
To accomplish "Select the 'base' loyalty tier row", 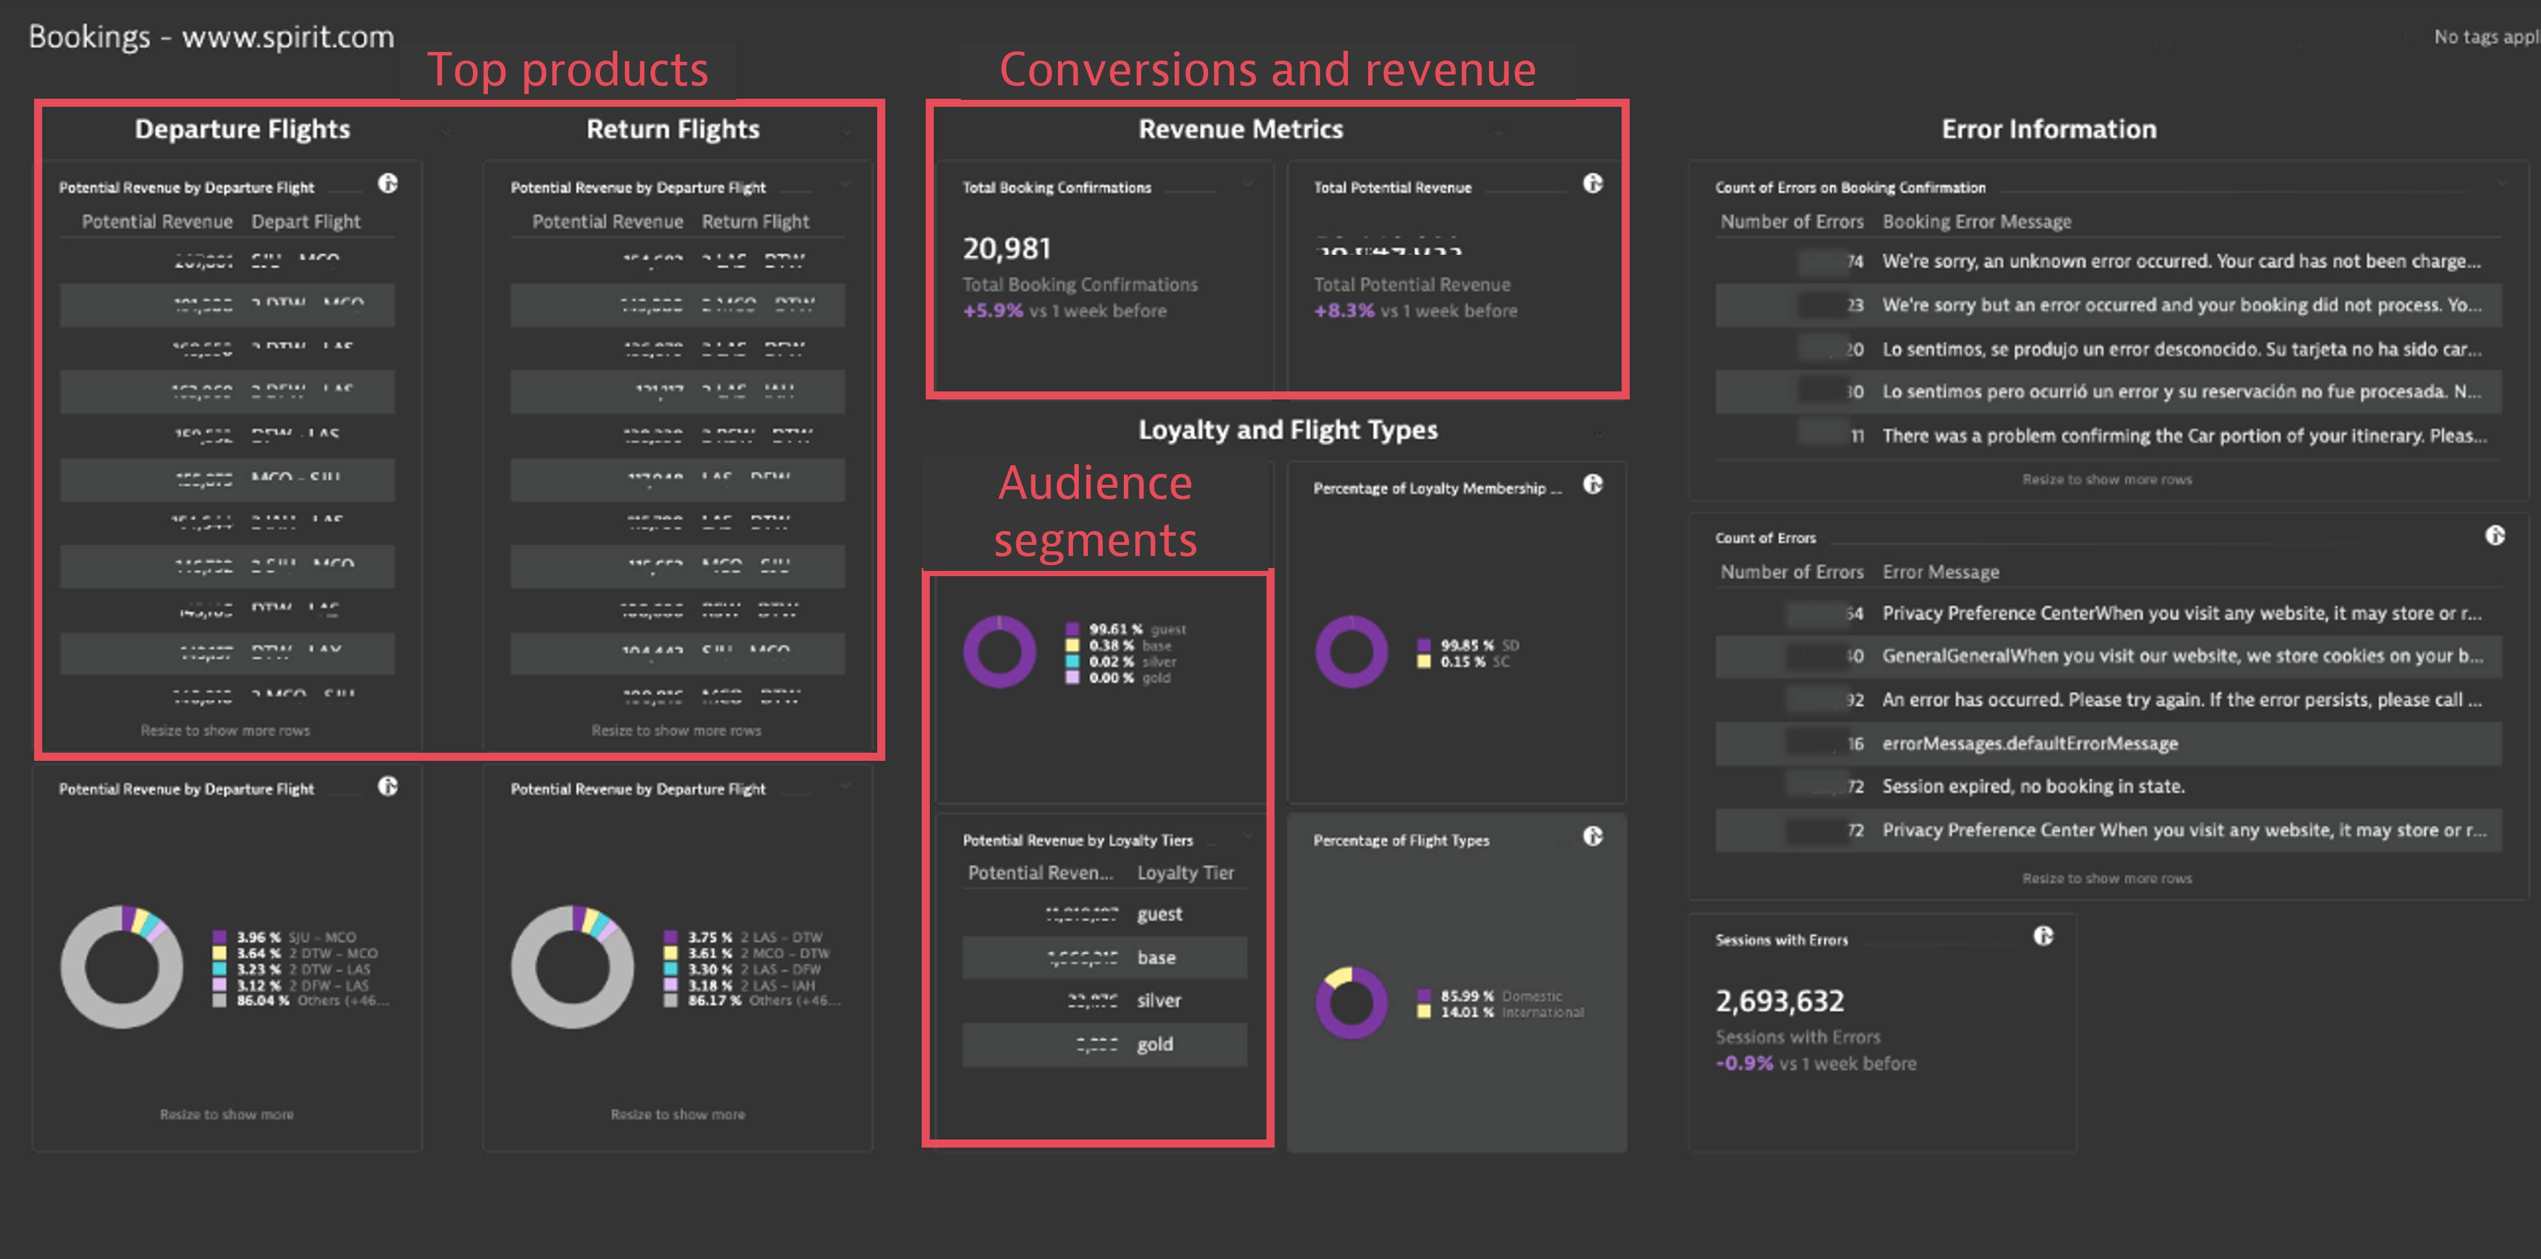I will pos(1105,957).
